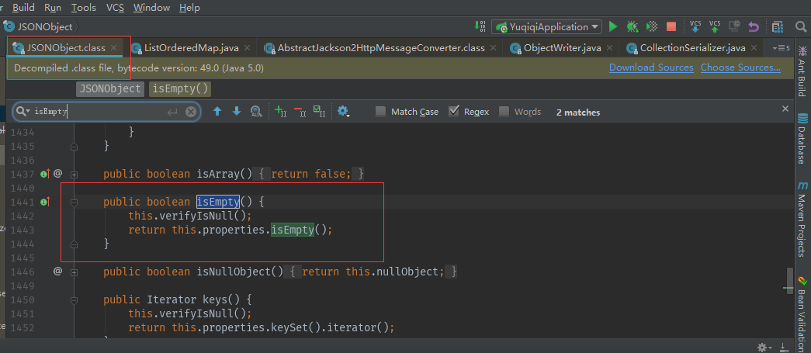Screen dimensions: 811x353
Task: Click JSONObject breadcrumb in structure bar
Action: (111, 89)
